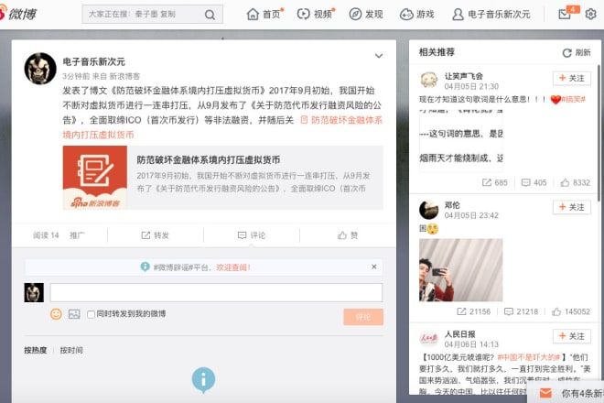Repost 让笑声飞会 post icon 685
Image resolution: width=604 pixels, height=403 pixels.
coord(494,182)
